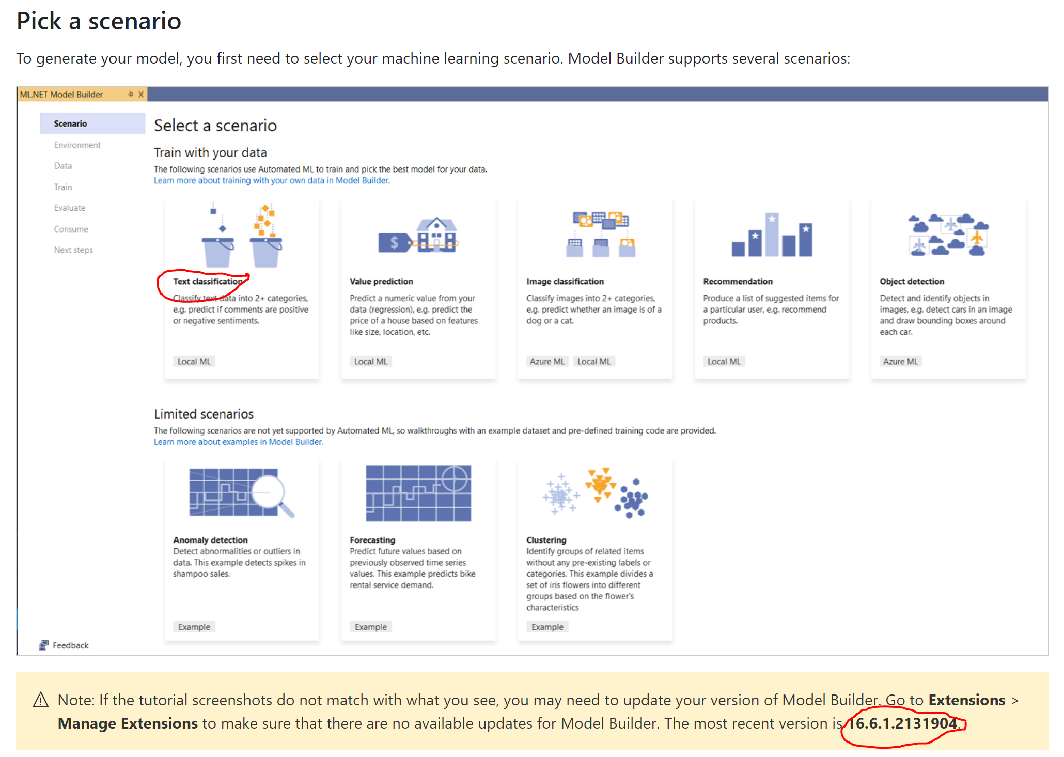Toggle the pin on the Model Builder panel
This screenshot has width=1064, height=757.
(131, 94)
